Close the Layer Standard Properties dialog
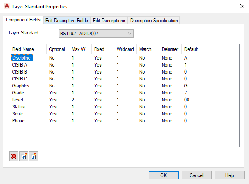Image resolution: width=249 pixels, height=184 pixels. coord(242,6)
